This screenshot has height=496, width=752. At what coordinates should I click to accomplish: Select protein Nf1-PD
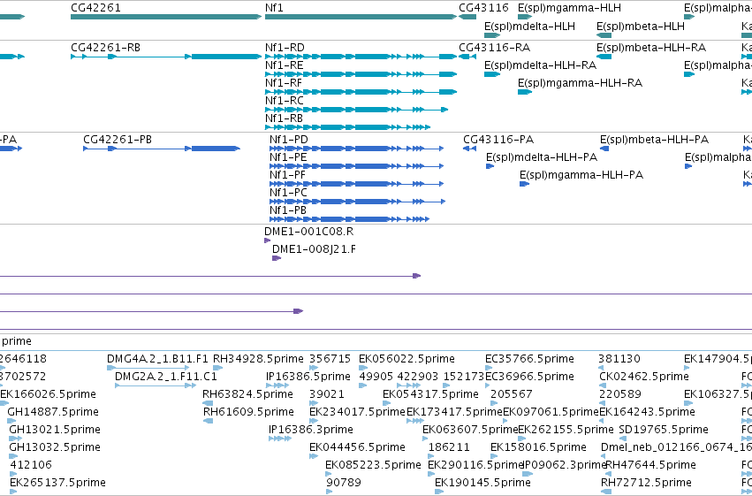point(356,149)
